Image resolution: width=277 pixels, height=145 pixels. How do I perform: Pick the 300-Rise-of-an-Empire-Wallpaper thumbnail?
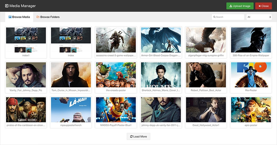(251, 40)
